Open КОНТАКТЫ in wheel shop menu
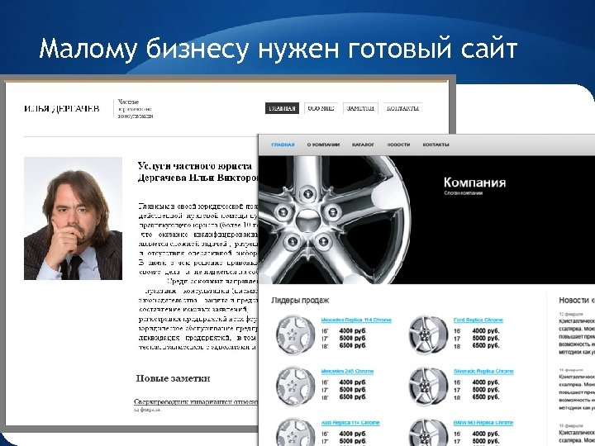Screen dimensions: 595x446 [x=436, y=145]
